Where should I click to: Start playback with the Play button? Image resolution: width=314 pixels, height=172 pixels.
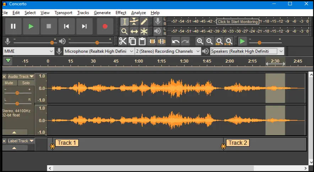click(31, 26)
